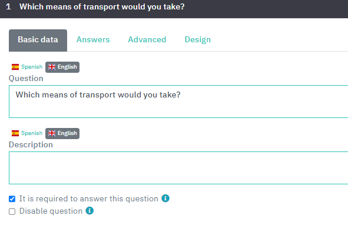This screenshot has width=348, height=226.
Task: Click the info icon beside required question
Action: [165, 198]
